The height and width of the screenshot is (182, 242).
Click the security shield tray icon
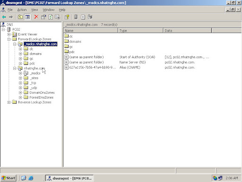tap(215, 178)
